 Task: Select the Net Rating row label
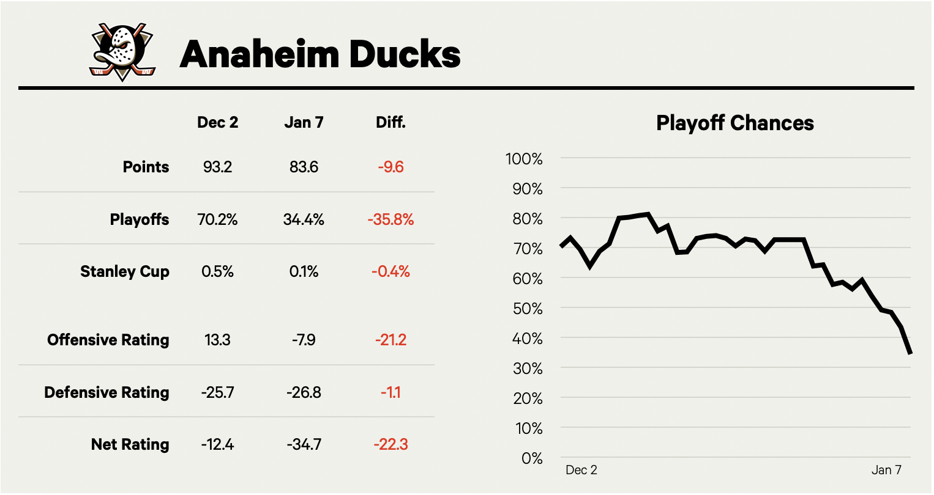pos(130,444)
